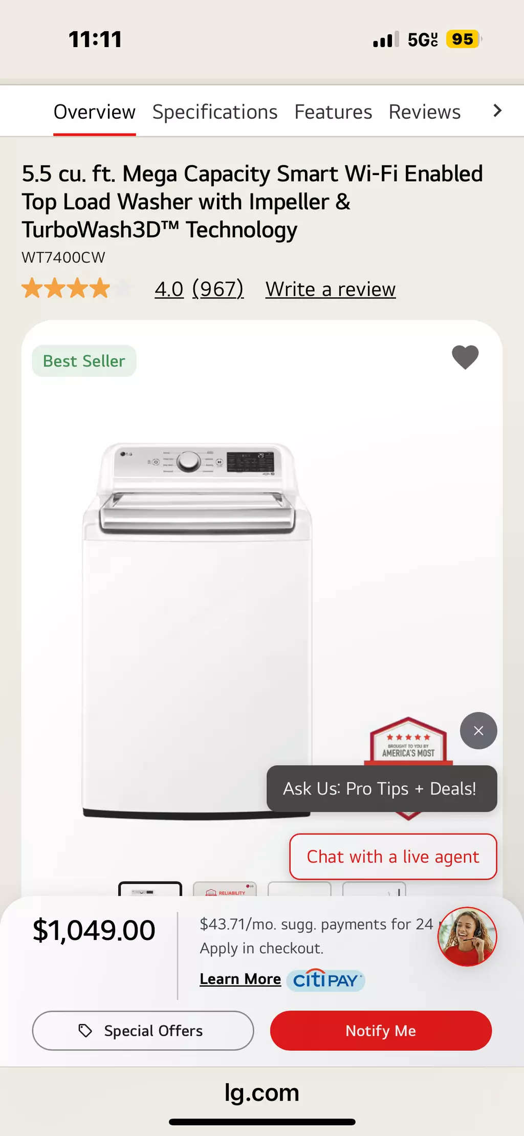Viewport: 524px width, 1136px height.
Task: Select the first washer thumbnail
Action: pos(150,889)
